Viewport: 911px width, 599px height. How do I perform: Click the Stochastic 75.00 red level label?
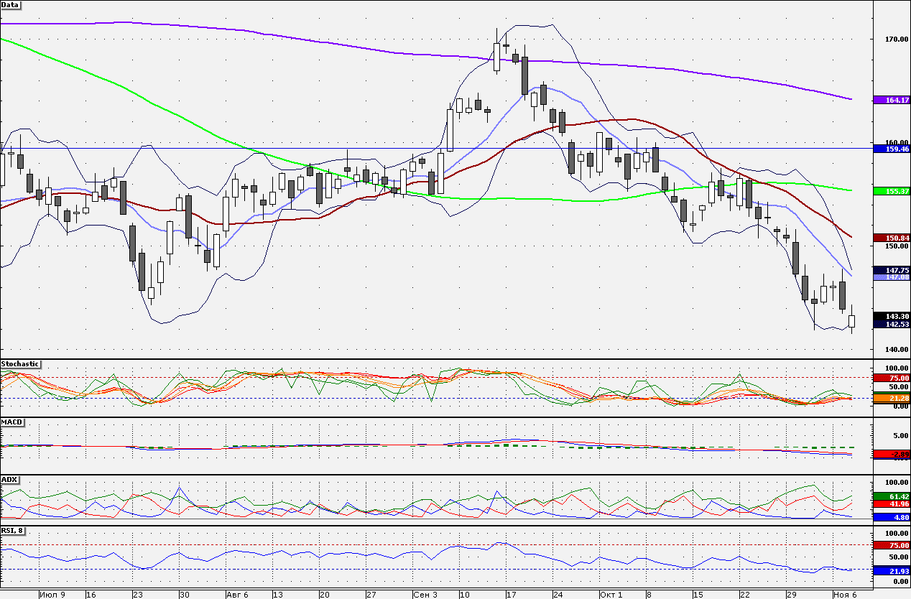point(892,378)
